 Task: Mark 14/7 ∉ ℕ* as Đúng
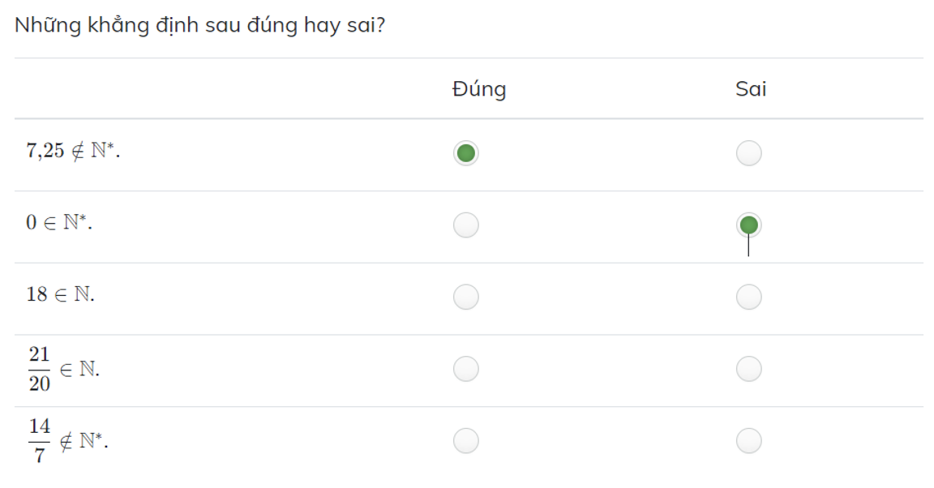(464, 440)
